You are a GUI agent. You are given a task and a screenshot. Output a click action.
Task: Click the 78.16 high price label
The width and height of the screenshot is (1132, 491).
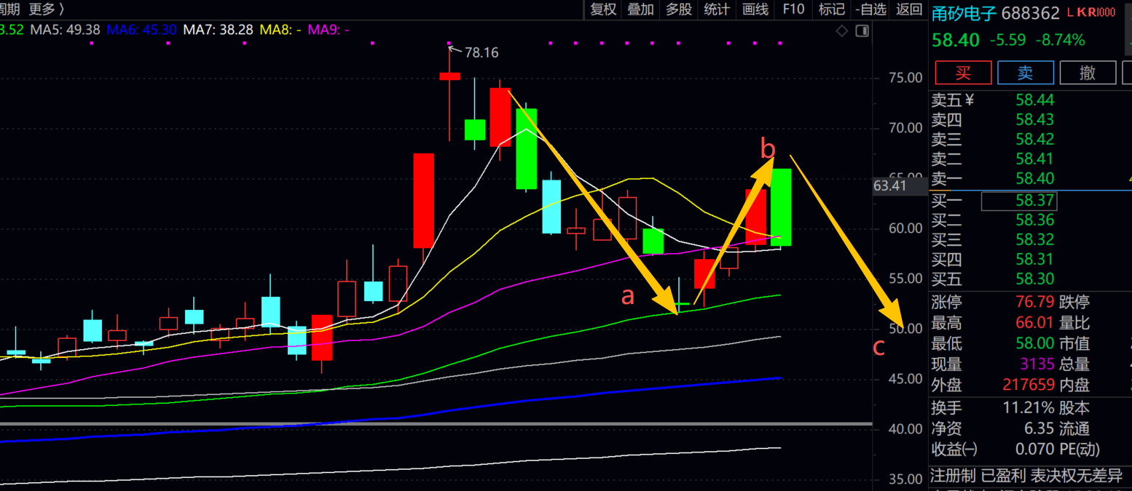pos(482,52)
